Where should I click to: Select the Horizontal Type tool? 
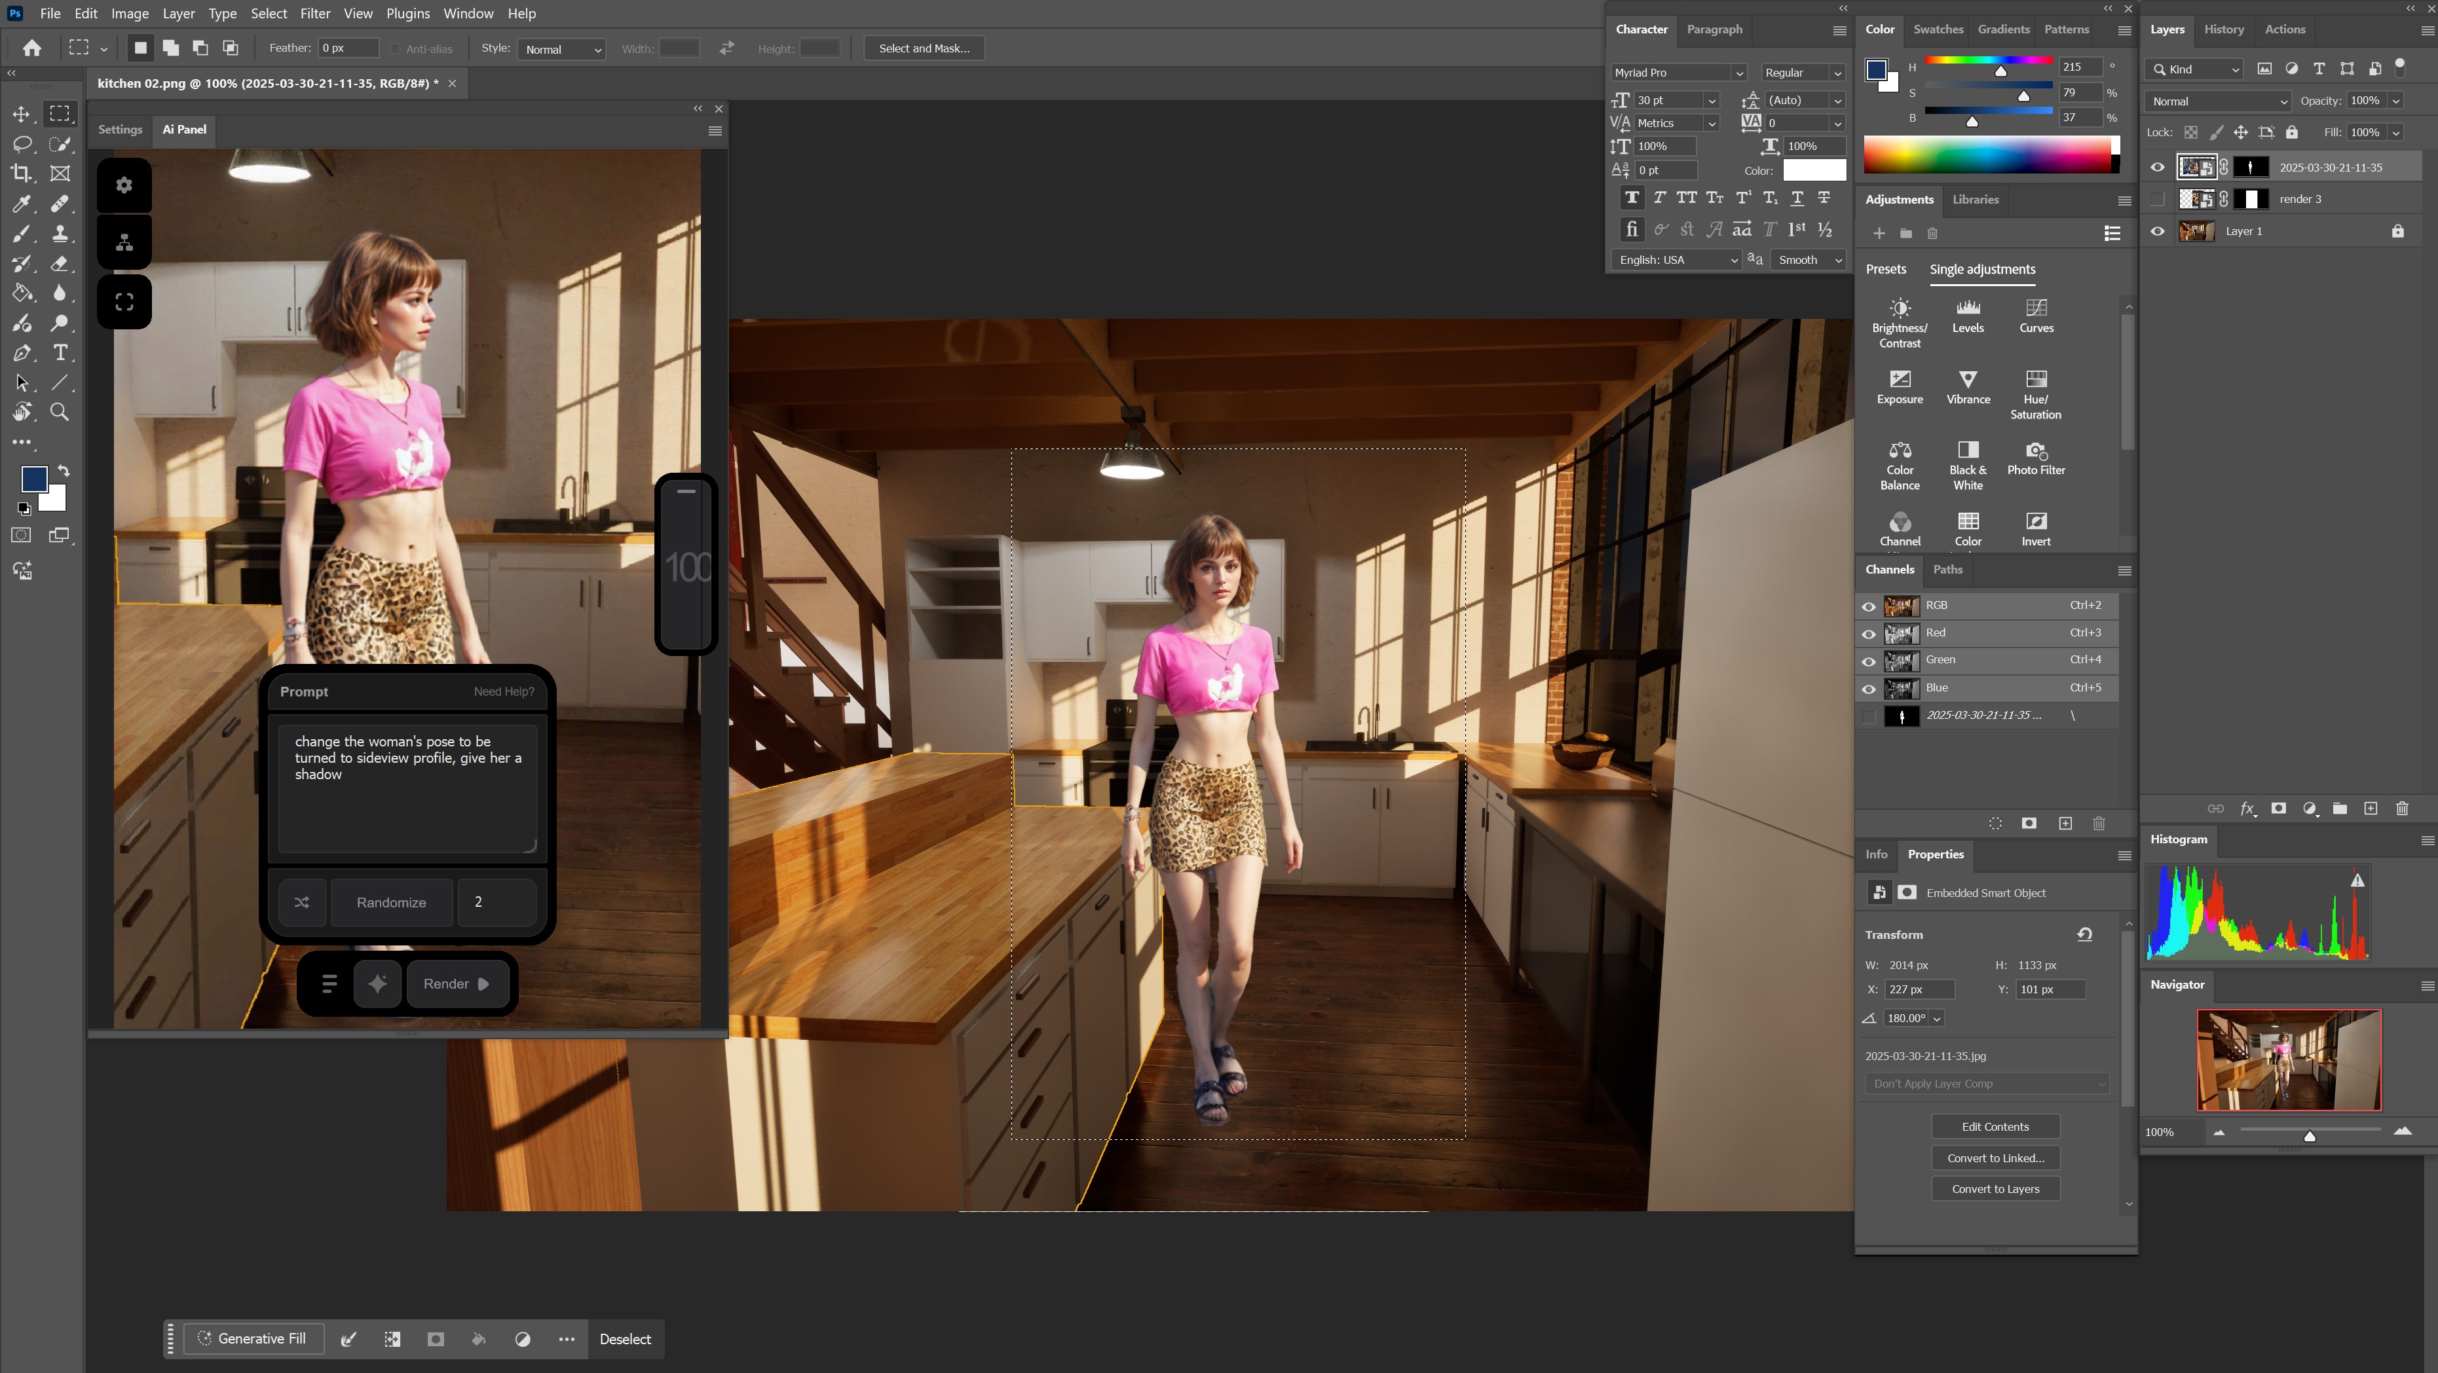(60, 353)
